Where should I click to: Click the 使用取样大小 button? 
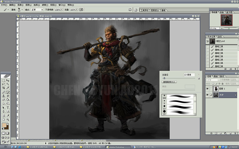(169, 82)
